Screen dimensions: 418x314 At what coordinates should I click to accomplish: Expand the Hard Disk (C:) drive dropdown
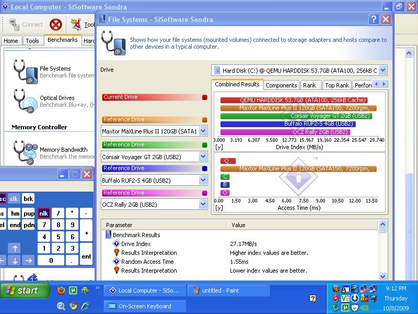click(382, 70)
